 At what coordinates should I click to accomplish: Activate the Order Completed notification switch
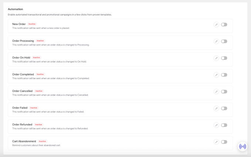(224, 75)
